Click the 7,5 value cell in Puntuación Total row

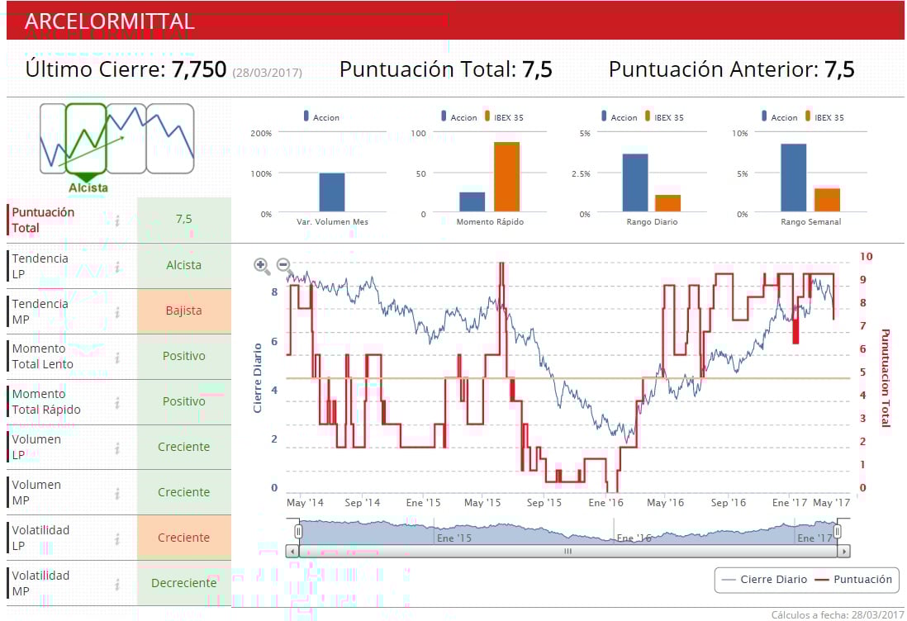184,220
